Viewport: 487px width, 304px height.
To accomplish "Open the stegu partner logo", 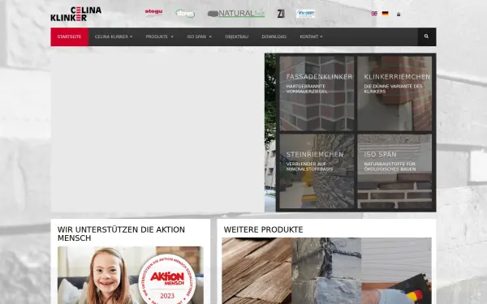I will (x=153, y=12).
